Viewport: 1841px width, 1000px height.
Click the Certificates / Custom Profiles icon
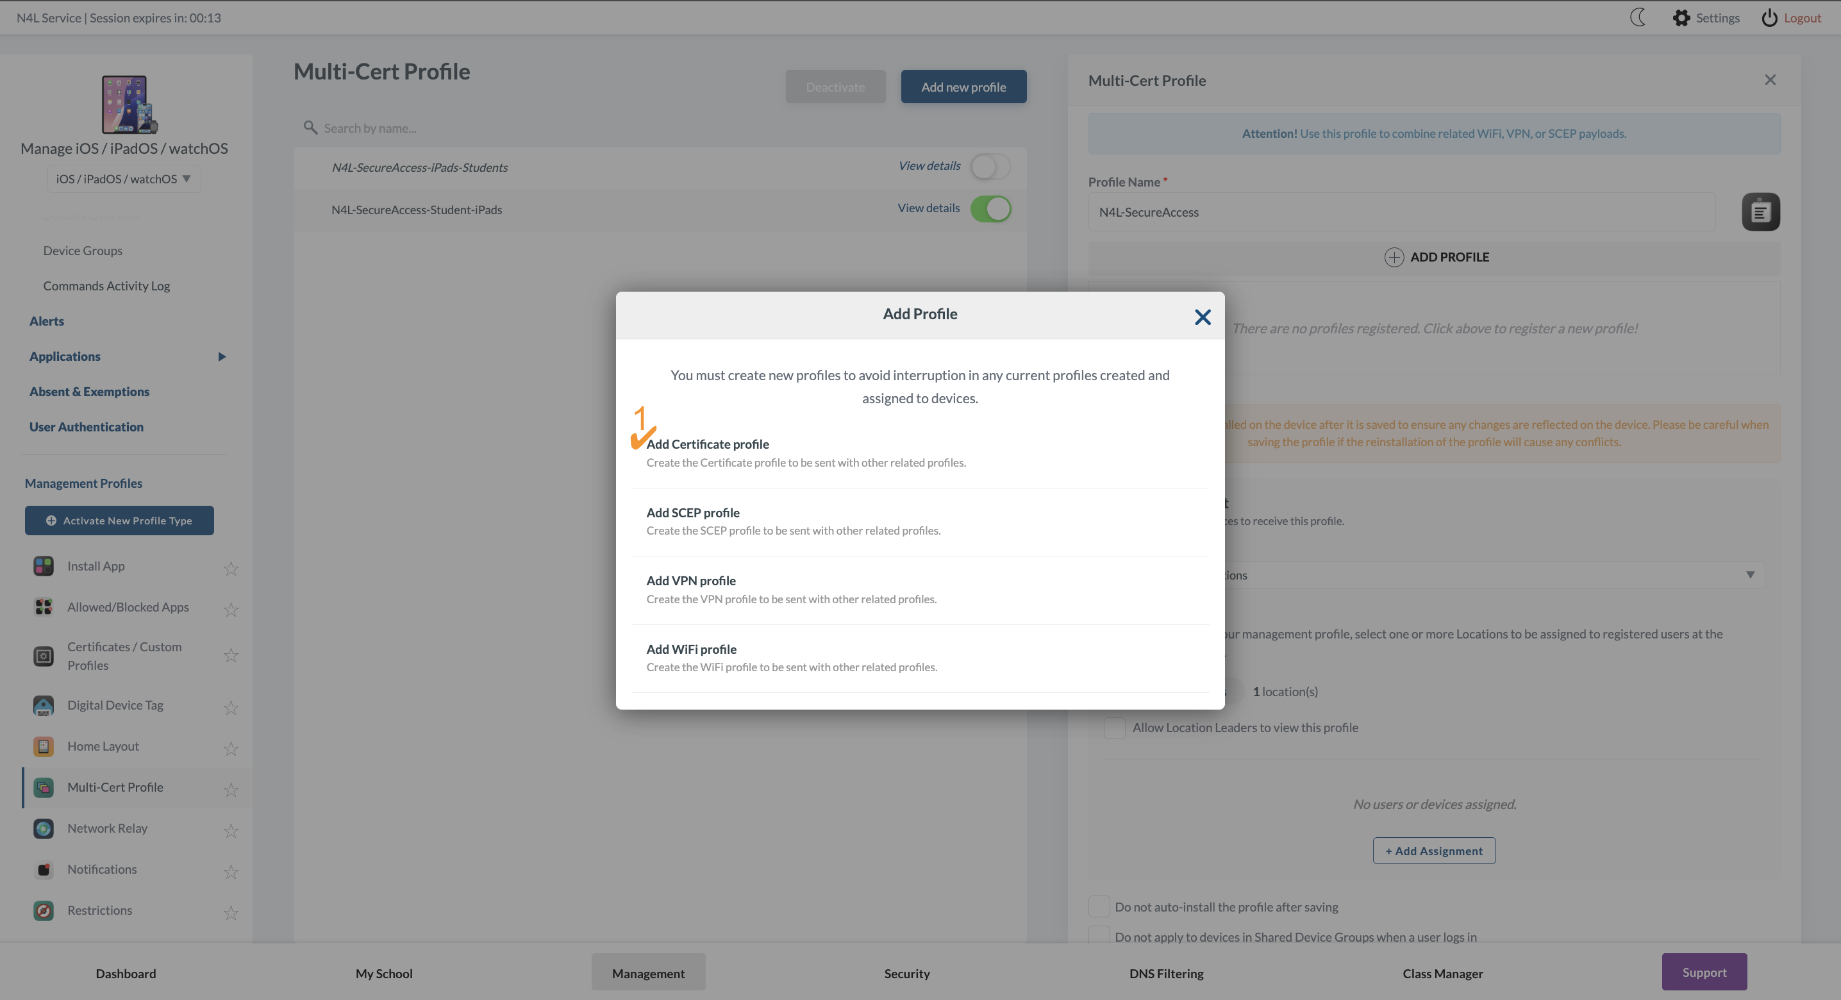point(44,656)
